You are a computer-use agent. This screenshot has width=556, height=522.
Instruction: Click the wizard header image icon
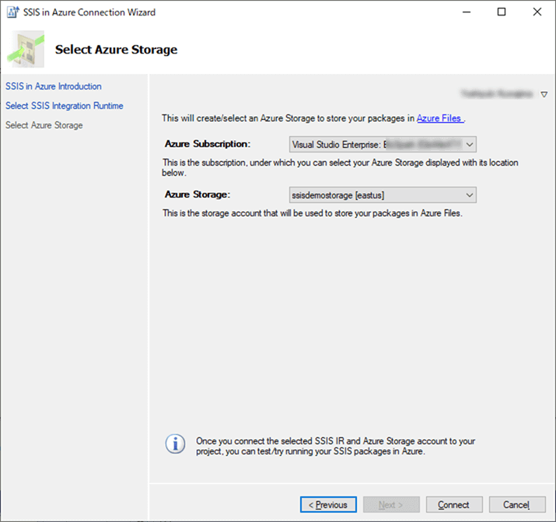(26, 49)
